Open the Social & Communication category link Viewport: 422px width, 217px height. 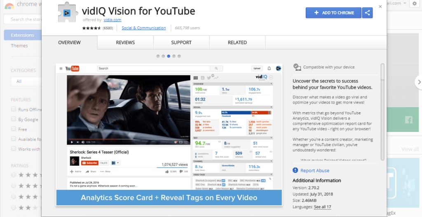[144, 28]
